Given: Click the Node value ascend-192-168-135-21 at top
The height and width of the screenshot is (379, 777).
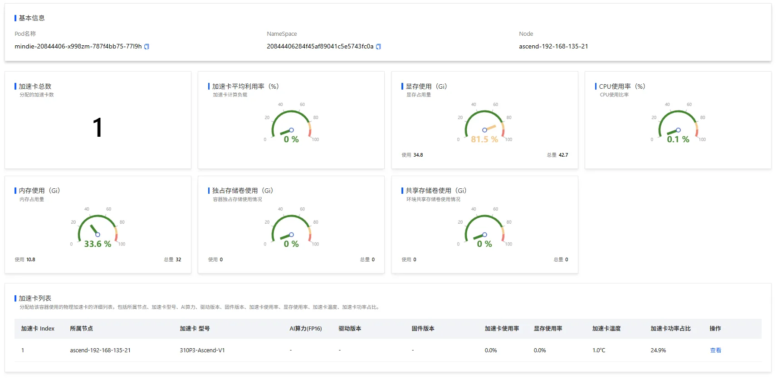Looking at the screenshot, I should point(553,47).
